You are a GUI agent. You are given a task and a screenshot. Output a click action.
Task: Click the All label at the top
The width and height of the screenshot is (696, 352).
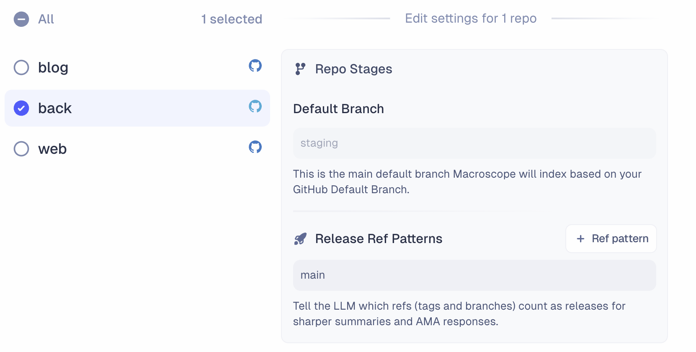point(46,19)
